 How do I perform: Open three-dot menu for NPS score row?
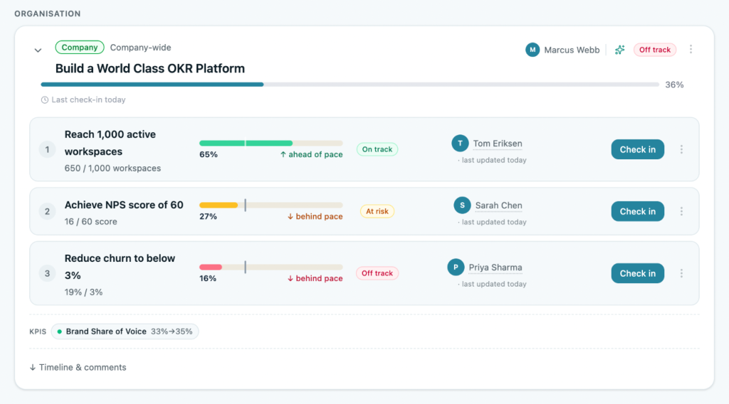(681, 211)
